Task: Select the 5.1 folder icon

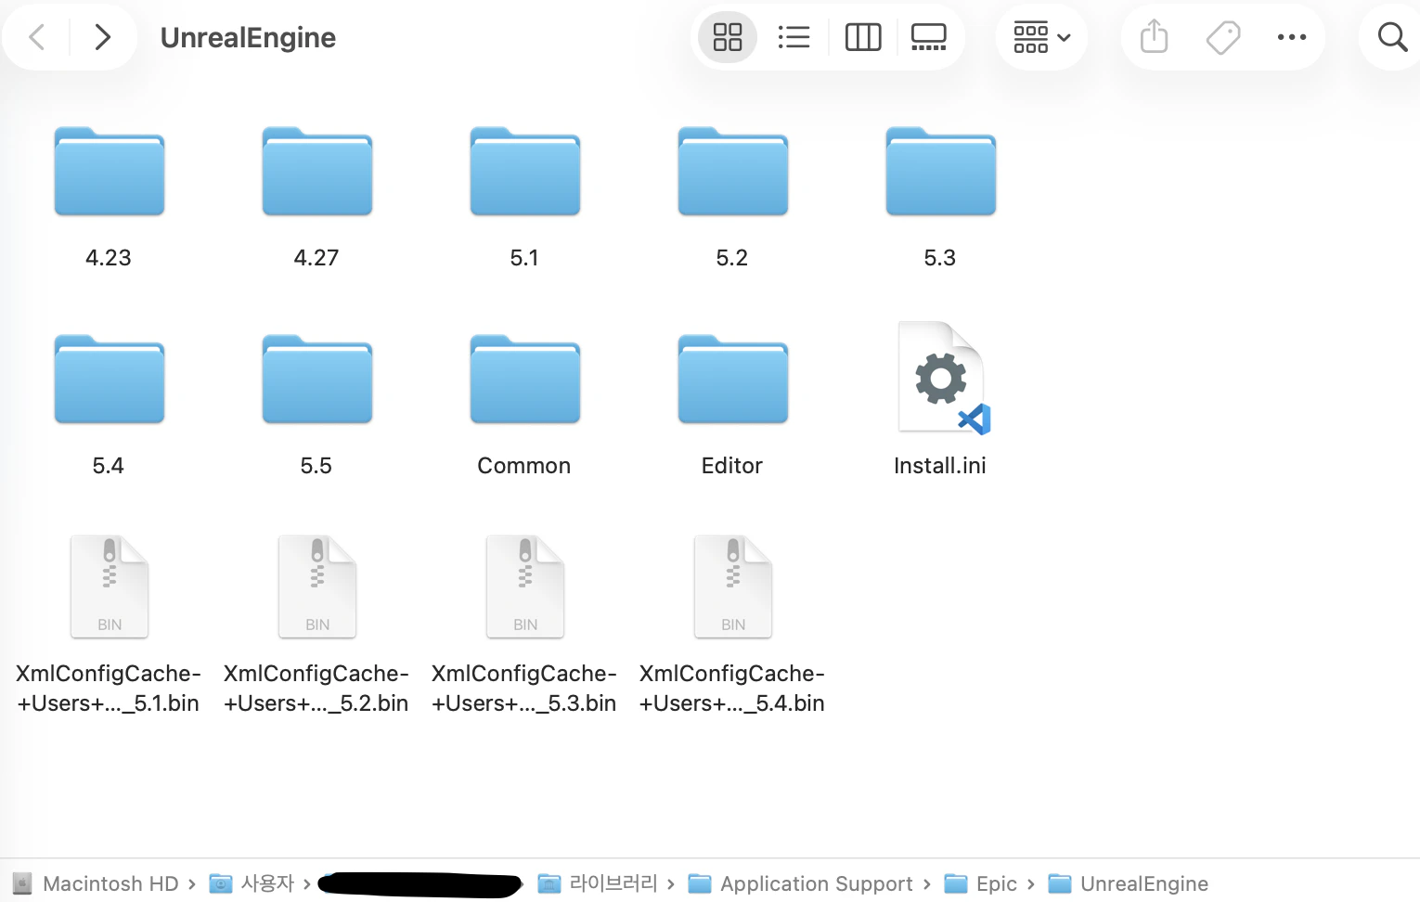Action: click(x=525, y=172)
